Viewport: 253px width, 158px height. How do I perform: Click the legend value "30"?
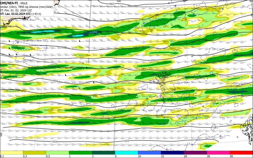pos(208,156)
